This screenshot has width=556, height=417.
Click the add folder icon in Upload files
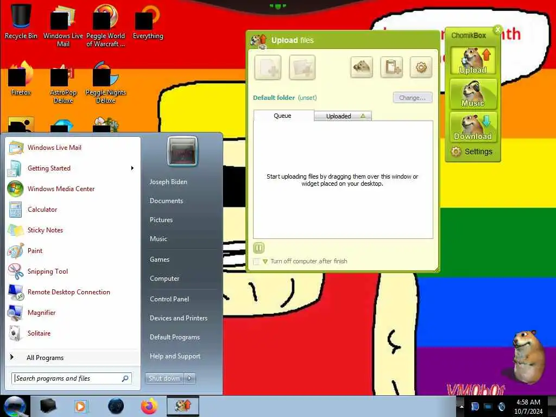tap(302, 67)
